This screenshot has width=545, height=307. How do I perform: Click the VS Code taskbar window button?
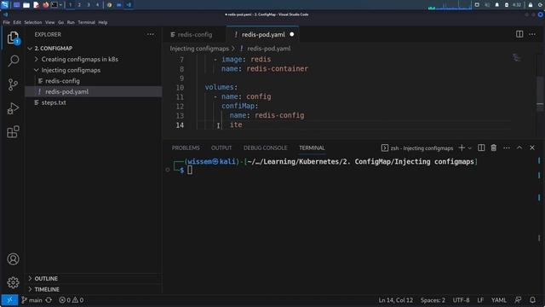(129, 5)
